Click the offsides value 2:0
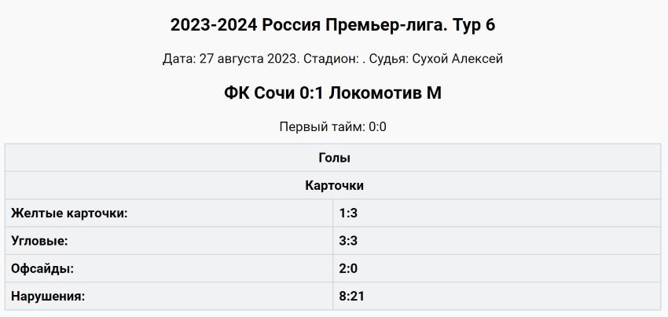This screenshot has height=317, width=668. [349, 268]
